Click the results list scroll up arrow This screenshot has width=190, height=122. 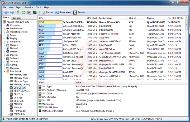[x=187, y=18]
